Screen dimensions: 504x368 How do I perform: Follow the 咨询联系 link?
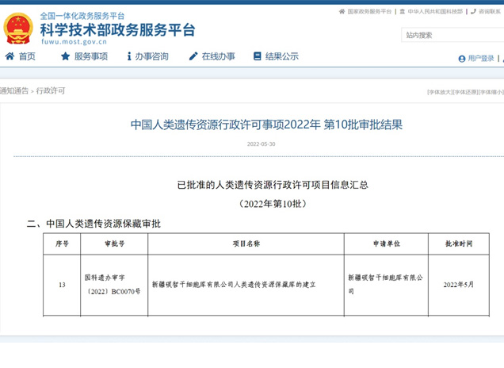pyautogui.click(x=490, y=12)
